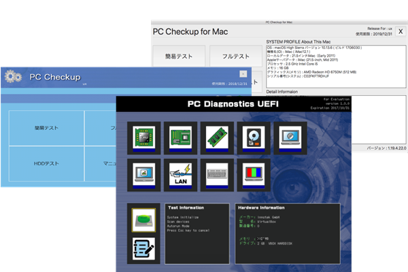Click 'Expiration 2017/10/31' text in UEFI window
408x272 pixels.
(x=330, y=108)
